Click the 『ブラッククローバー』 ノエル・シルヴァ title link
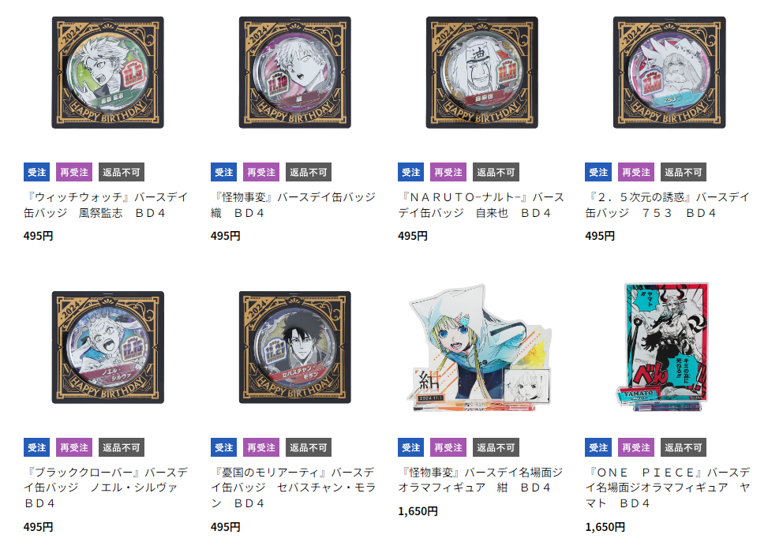Viewport: 768px width, 553px height. coord(106,488)
